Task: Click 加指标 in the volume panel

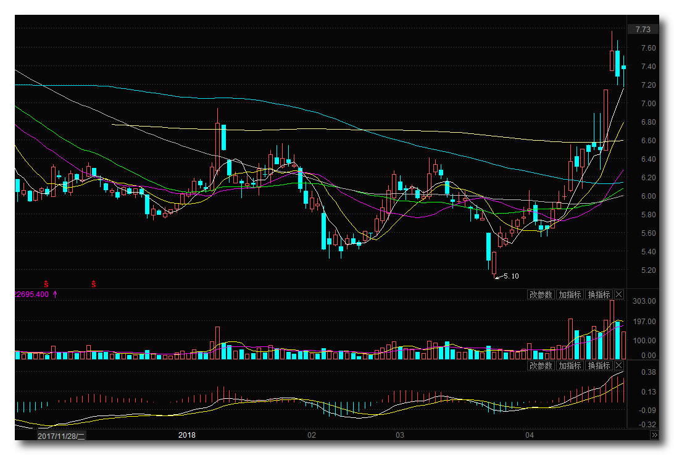Action: [x=569, y=294]
